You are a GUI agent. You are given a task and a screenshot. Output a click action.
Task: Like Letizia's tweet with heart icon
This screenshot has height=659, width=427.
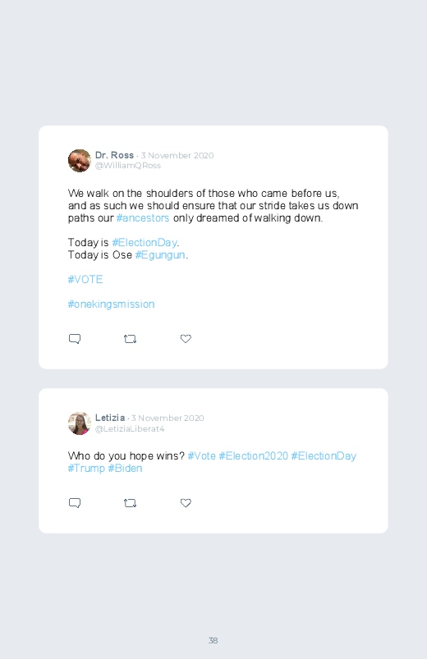[186, 502]
